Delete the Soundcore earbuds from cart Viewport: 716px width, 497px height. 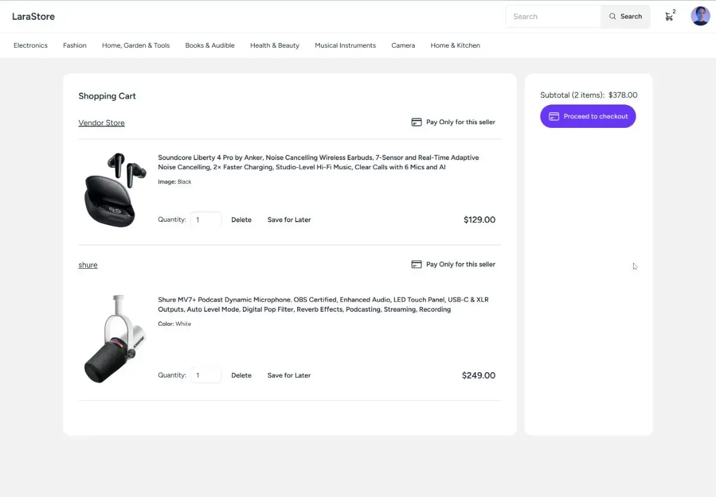click(241, 219)
